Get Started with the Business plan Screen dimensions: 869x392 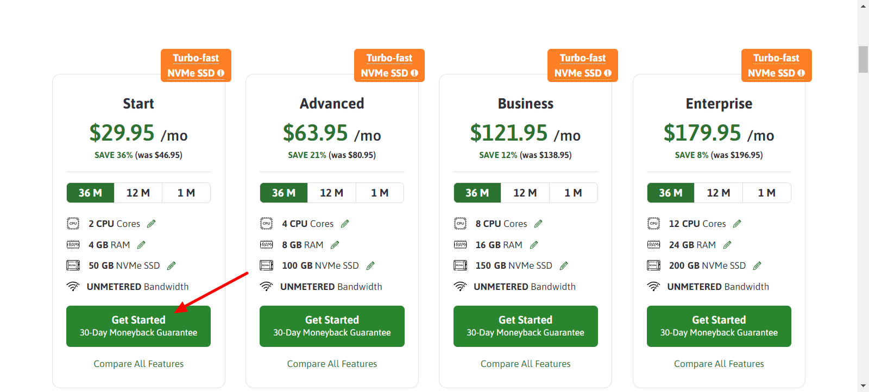pyautogui.click(x=526, y=326)
